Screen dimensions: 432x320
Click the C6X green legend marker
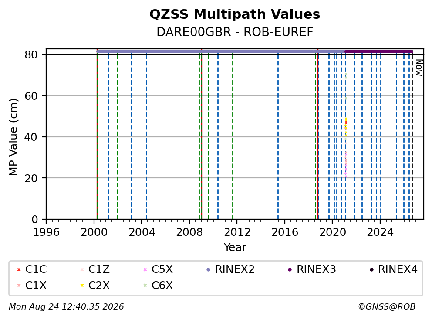coord(145,286)
